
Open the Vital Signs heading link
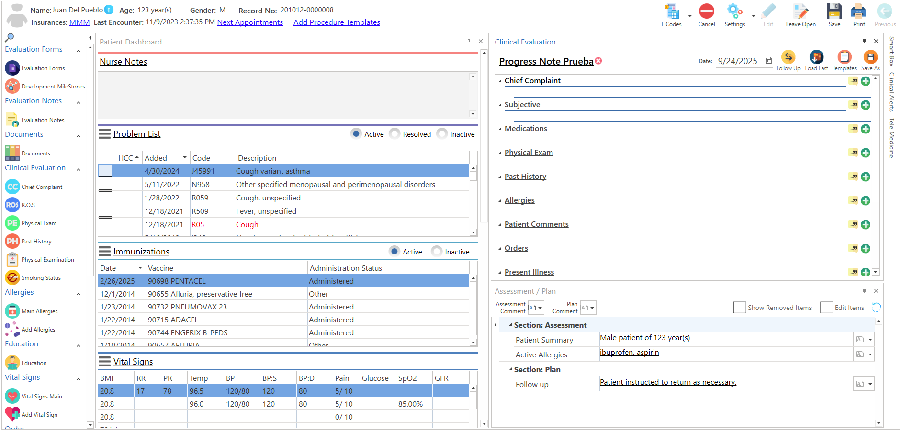[133, 362]
